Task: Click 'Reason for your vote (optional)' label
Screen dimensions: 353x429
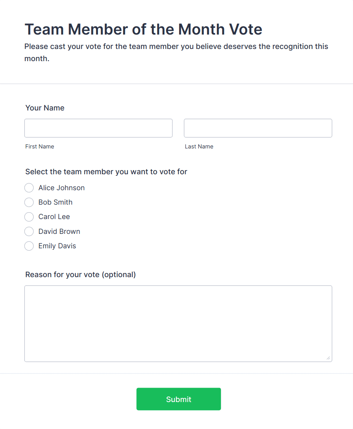Action: pyautogui.click(x=80, y=274)
